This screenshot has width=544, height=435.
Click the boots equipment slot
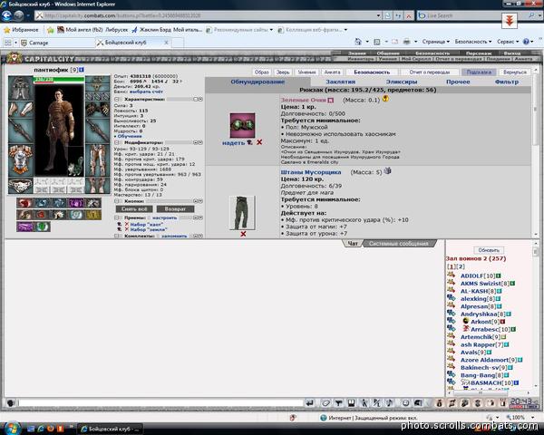click(x=97, y=185)
